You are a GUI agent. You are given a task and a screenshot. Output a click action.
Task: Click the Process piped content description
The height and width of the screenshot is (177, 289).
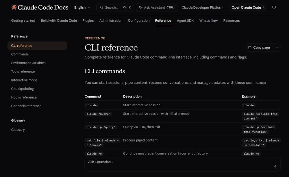click(x=140, y=140)
